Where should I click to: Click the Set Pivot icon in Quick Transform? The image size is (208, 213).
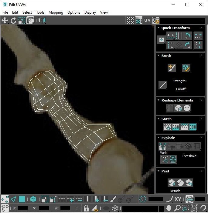coord(162,40)
